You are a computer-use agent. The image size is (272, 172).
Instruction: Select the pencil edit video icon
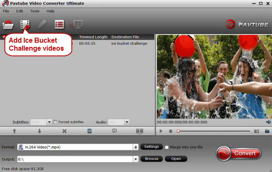coord(42,24)
